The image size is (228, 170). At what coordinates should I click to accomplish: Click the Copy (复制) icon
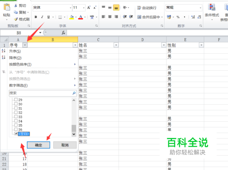click(16, 12)
